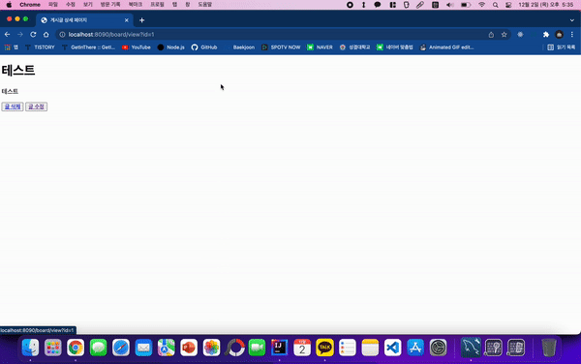Open Google Chrome from the dock
581x364 pixels.
[76, 348]
